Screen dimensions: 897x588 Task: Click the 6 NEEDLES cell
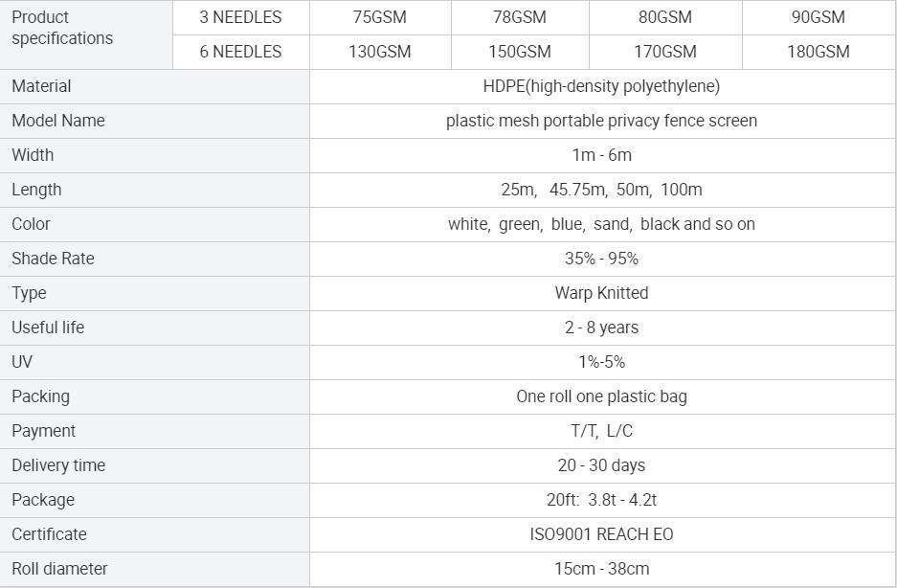tap(240, 52)
